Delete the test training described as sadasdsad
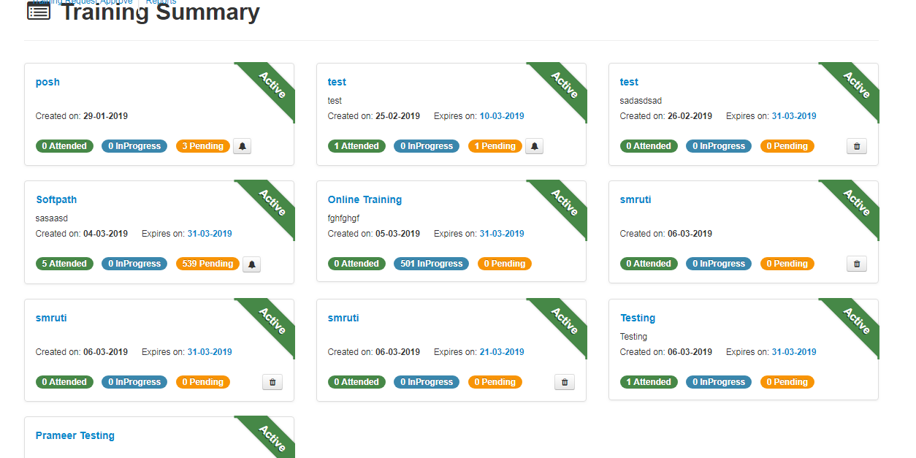 [x=856, y=146]
